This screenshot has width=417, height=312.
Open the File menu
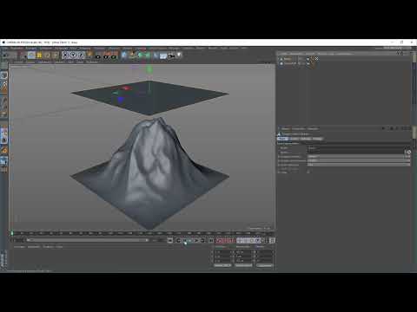tap(5, 49)
